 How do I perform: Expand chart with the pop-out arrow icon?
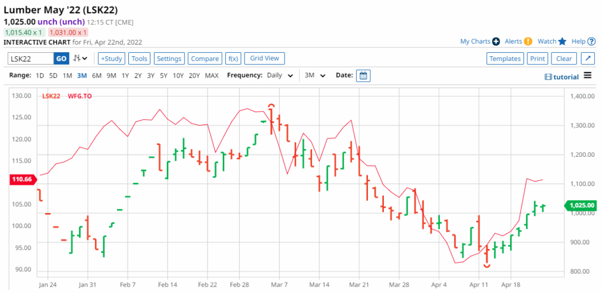pyautogui.click(x=587, y=58)
